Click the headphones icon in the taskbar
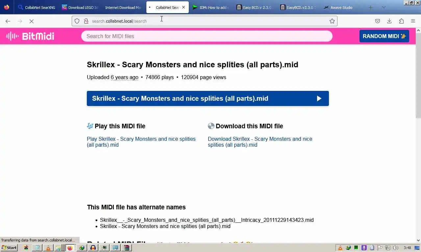 tap(93, 248)
